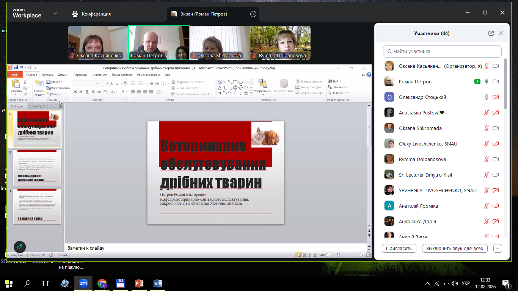
Task: Open the more options ellipsis in participants footer
Action: pos(498,249)
